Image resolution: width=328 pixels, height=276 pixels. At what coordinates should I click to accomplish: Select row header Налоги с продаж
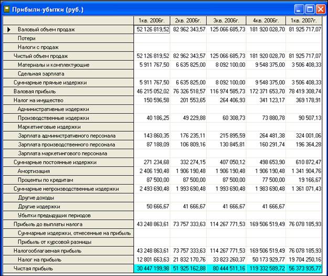[68, 47]
